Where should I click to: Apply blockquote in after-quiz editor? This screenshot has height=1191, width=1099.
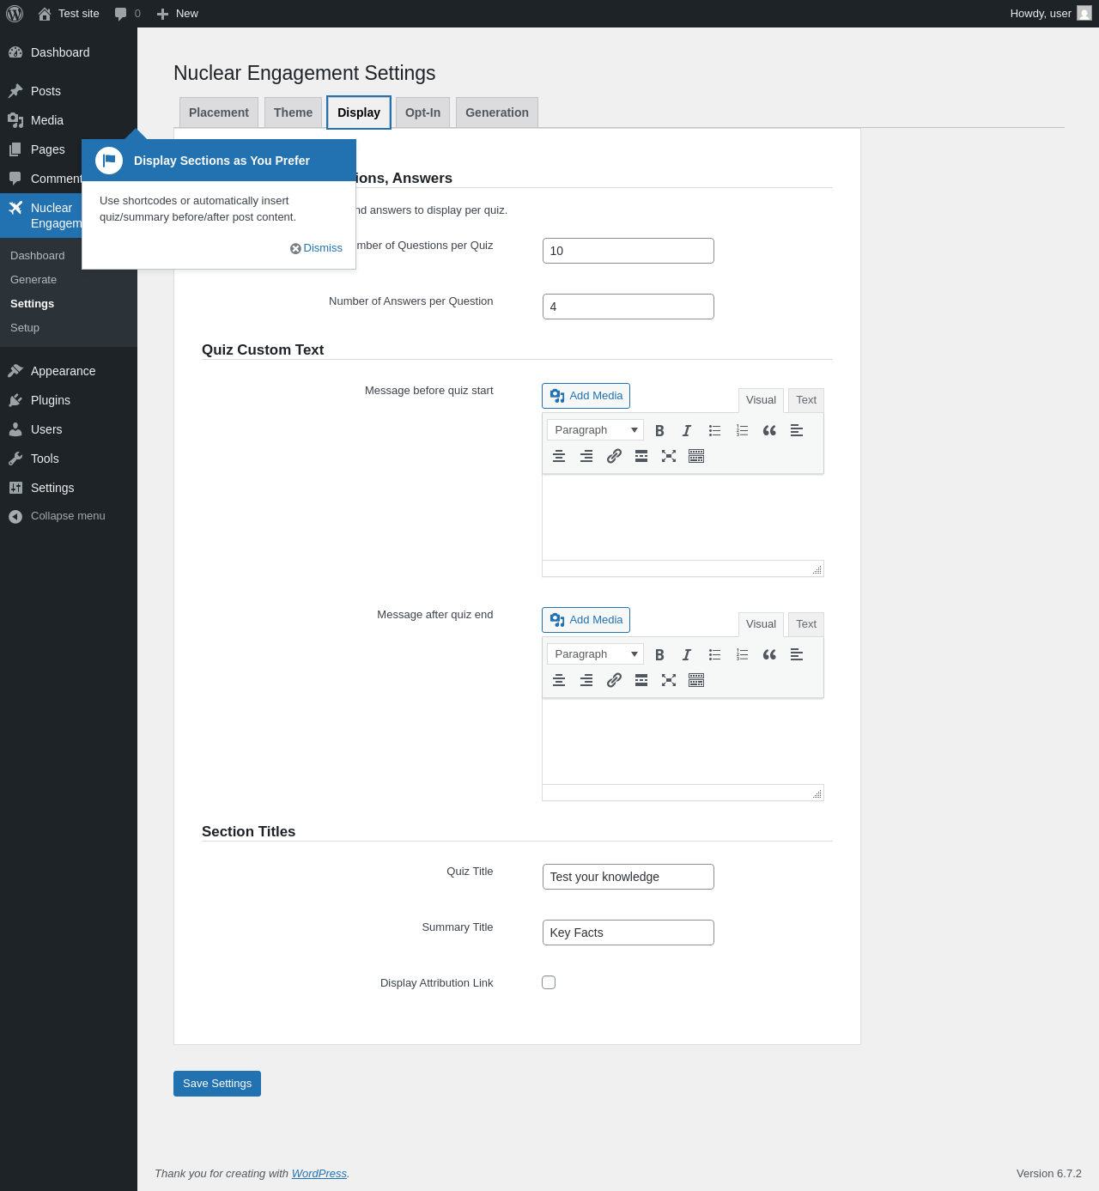pos(769,654)
